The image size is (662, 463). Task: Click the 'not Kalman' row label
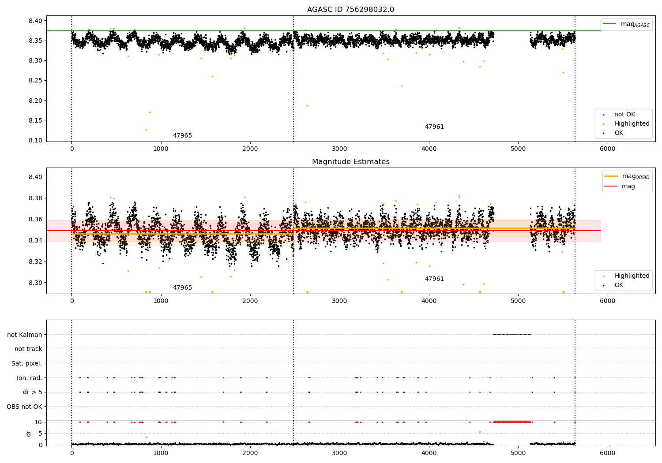tap(25, 335)
